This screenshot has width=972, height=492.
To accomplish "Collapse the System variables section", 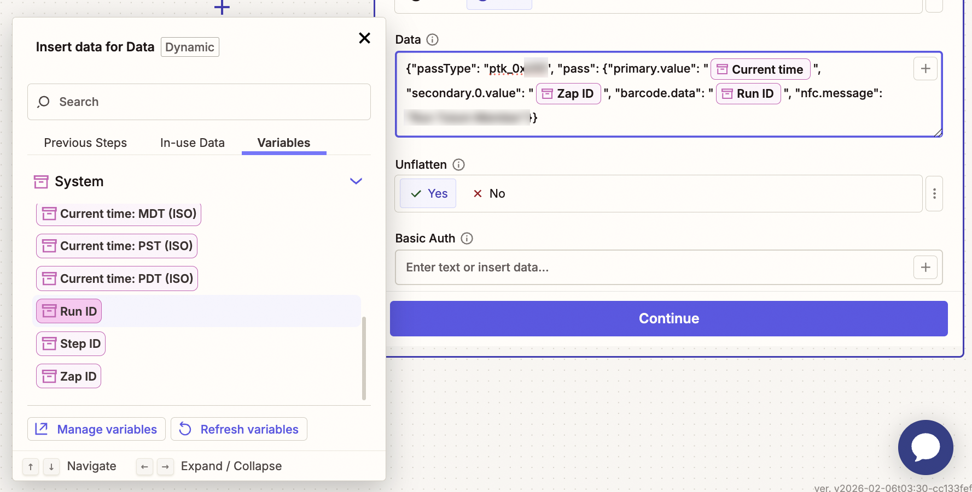I will 356,181.
